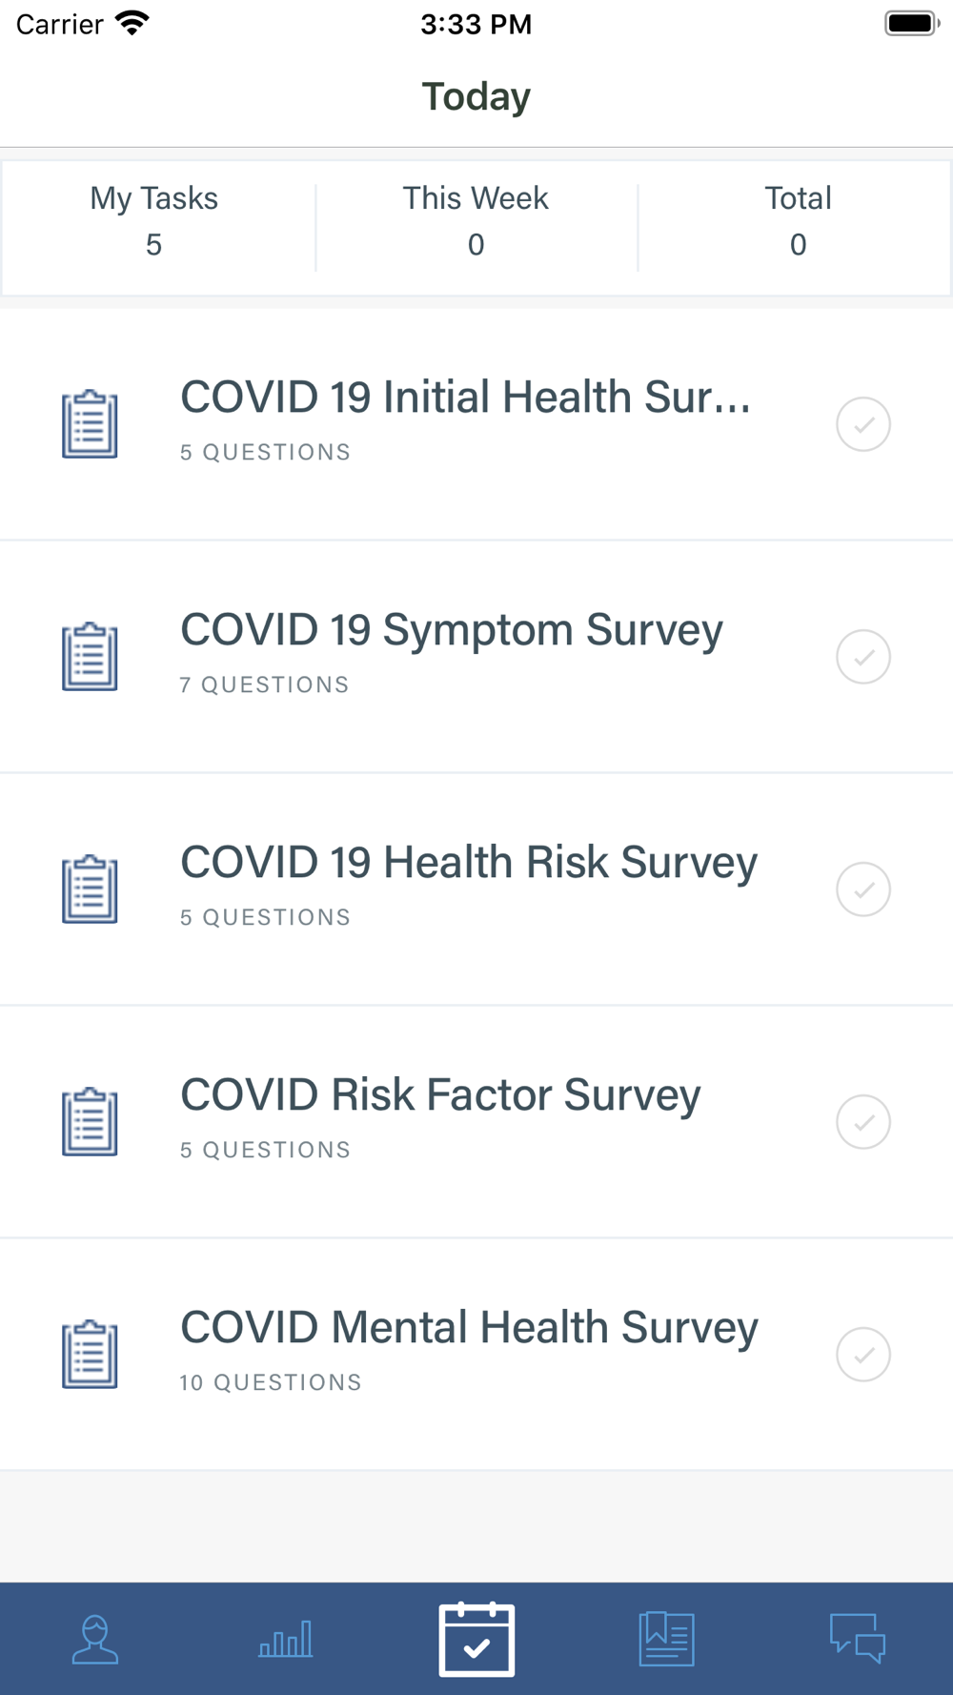Tap the clipboard icon for Health Risk Survey
This screenshot has width=953, height=1695.
pyautogui.click(x=90, y=888)
